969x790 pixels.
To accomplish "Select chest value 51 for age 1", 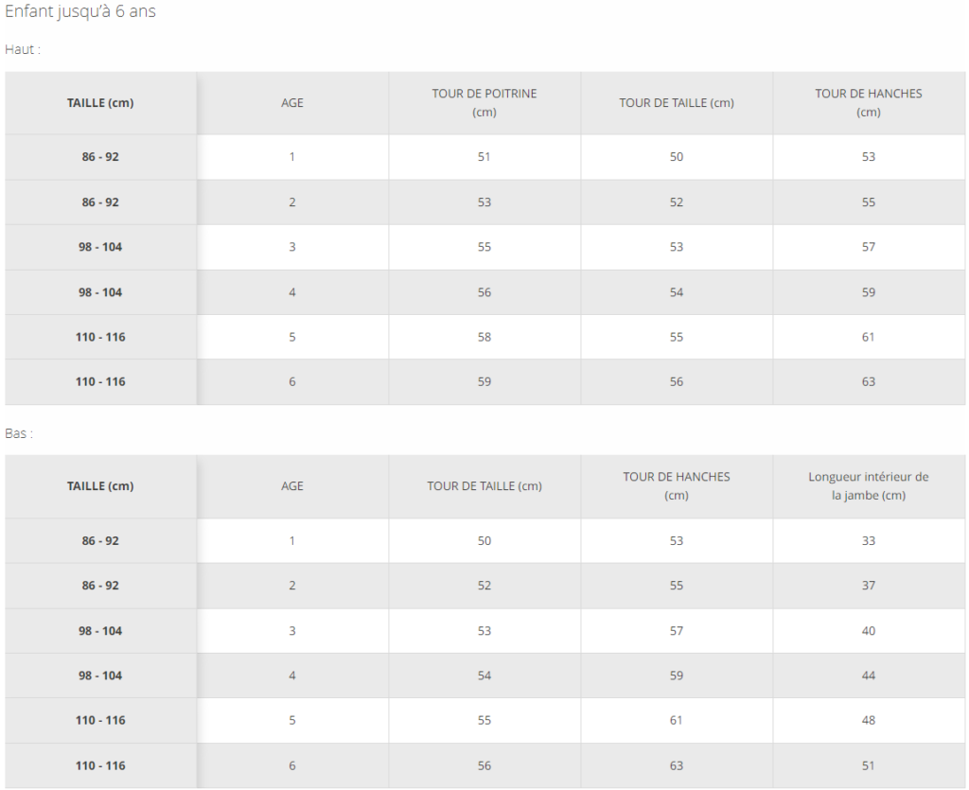I will coord(484,157).
